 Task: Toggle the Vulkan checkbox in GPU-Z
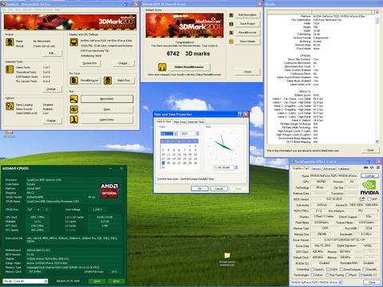pos(313,275)
